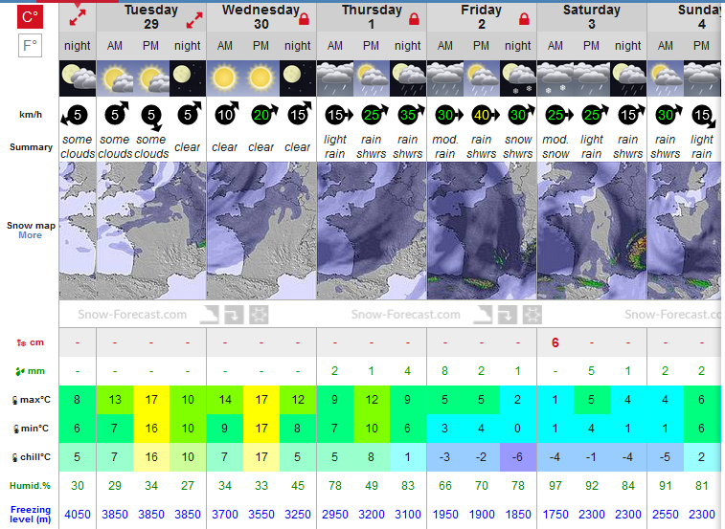Click Friday night snow showers icon
The width and height of the screenshot is (725, 529).
coord(518,78)
